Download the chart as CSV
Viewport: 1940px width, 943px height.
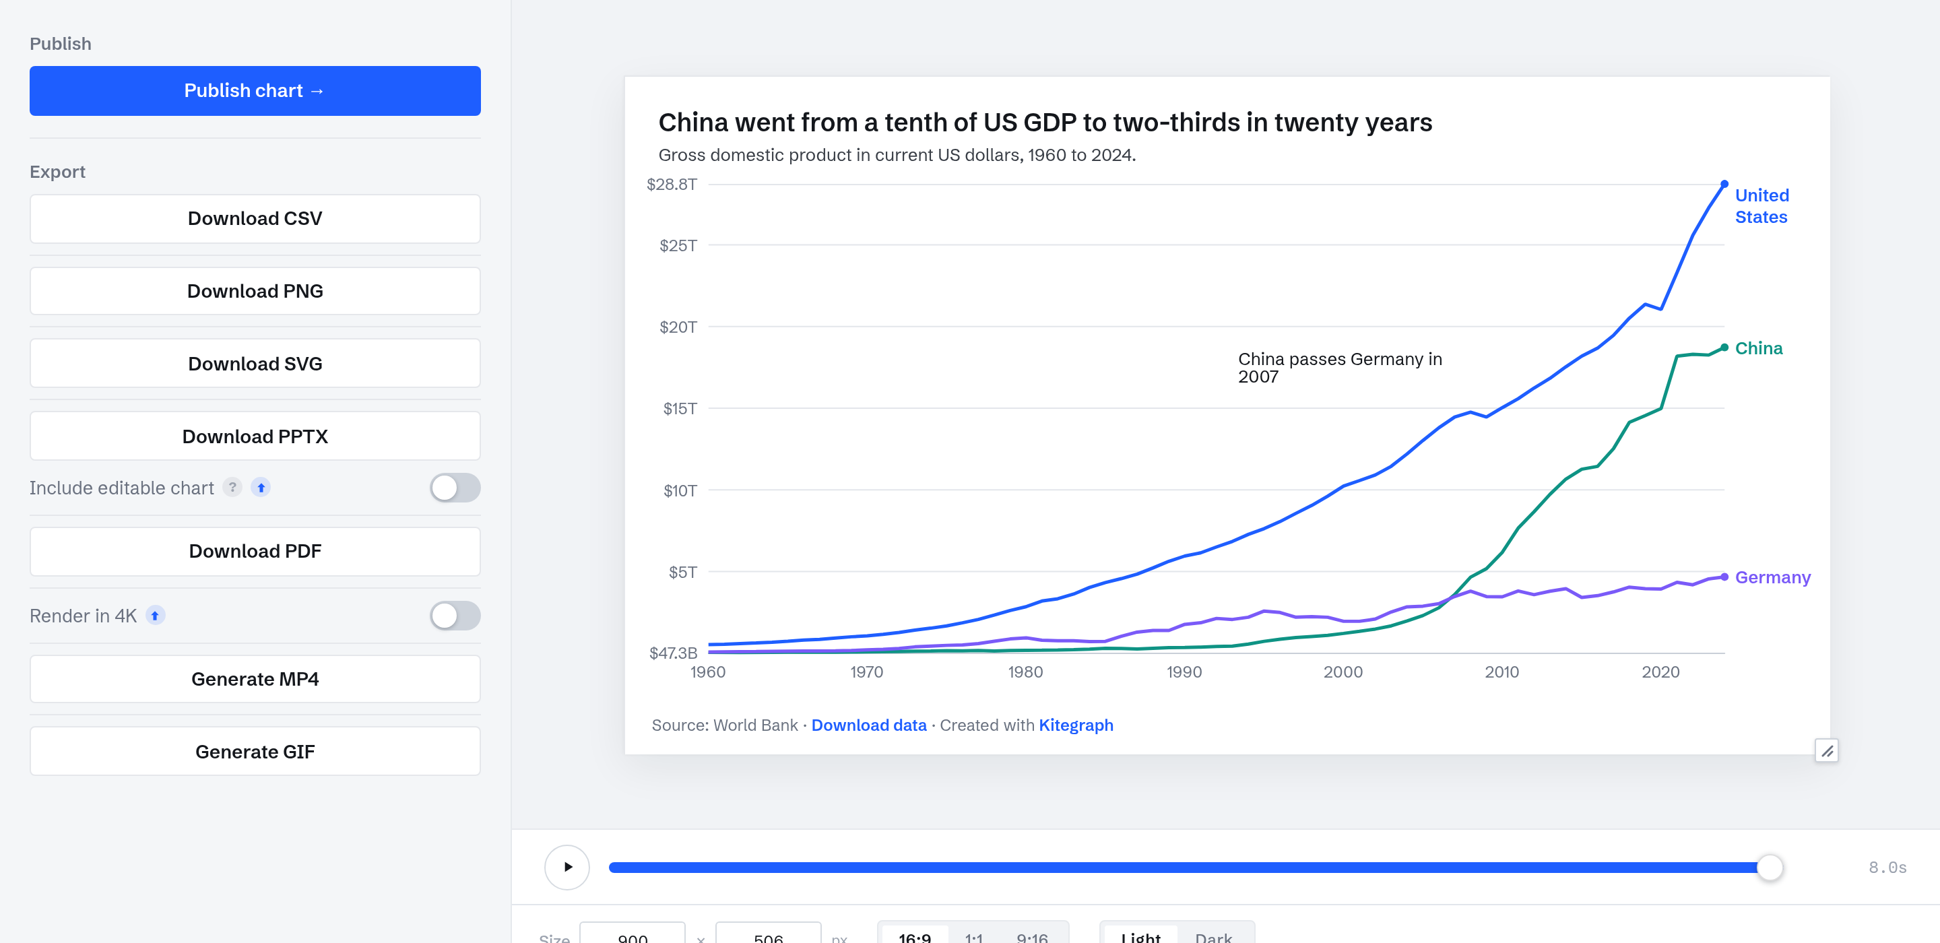[255, 218]
